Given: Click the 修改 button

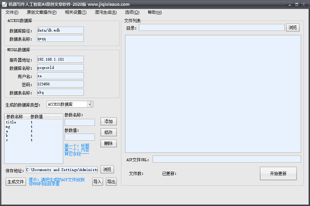Looking at the screenshot, I should [x=109, y=132].
